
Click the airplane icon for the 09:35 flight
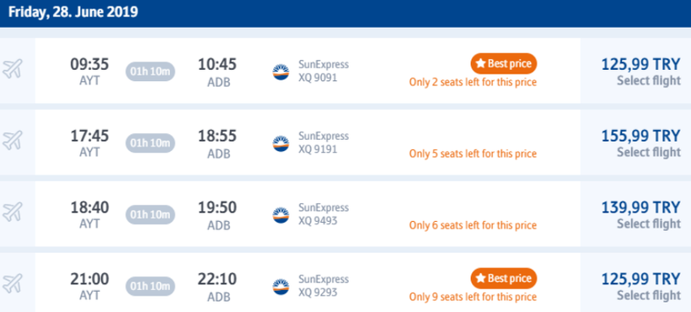tap(13, 69)
